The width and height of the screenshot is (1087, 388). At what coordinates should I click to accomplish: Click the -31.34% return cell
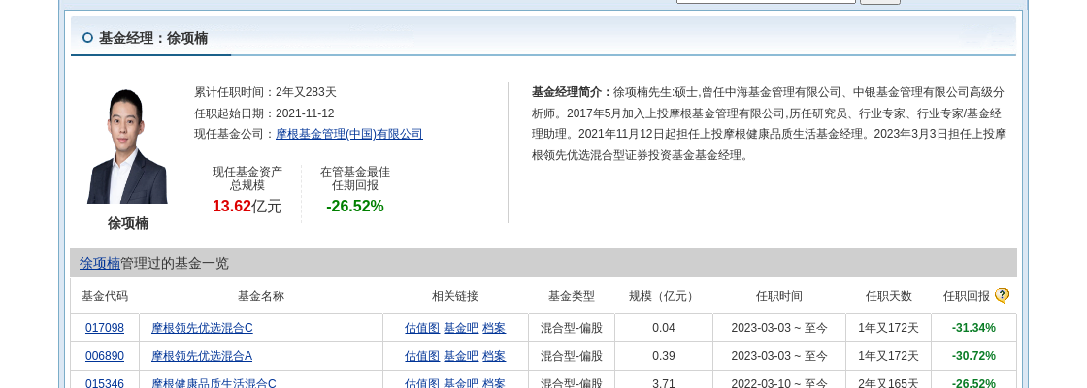point(974,328)
